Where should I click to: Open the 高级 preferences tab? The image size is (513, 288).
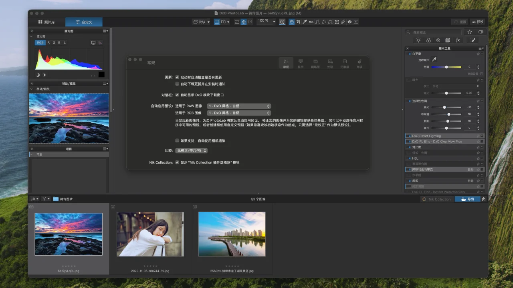pos(359,63)
